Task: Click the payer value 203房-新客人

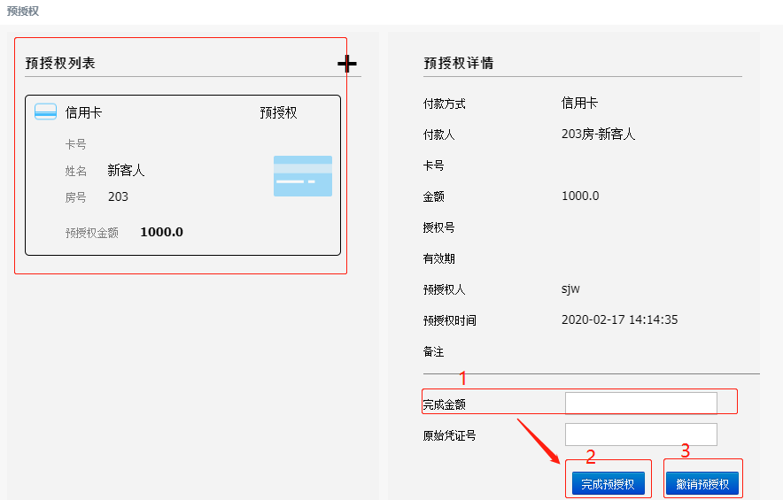Action: click(598, 135)
